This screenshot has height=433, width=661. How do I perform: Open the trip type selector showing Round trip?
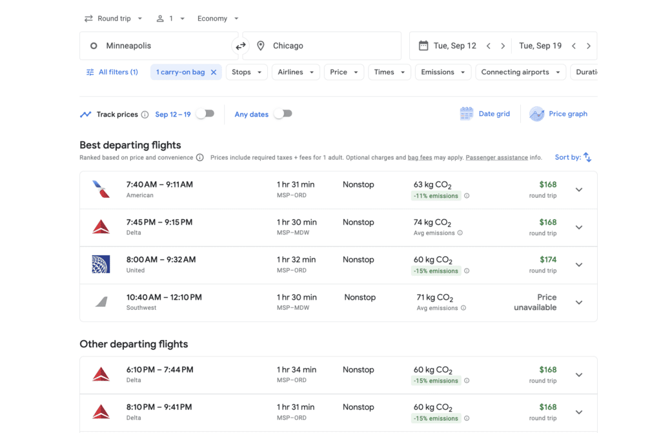click(114, 18)
